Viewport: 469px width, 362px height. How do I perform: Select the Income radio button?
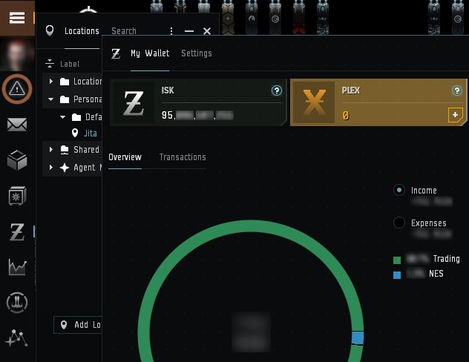399,190
